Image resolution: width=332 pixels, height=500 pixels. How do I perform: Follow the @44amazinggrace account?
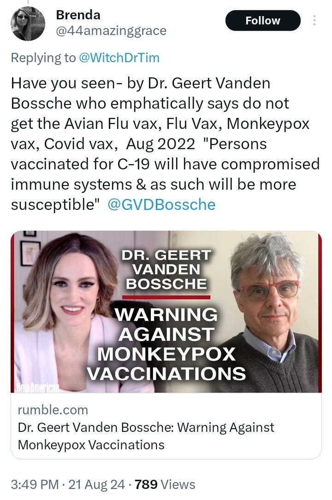[x=263, y=20]
